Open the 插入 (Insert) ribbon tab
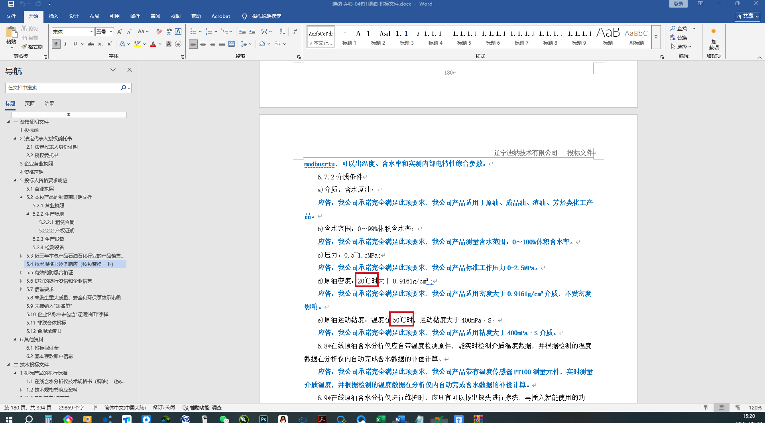 pyautogui.click(x=53, y=16)
